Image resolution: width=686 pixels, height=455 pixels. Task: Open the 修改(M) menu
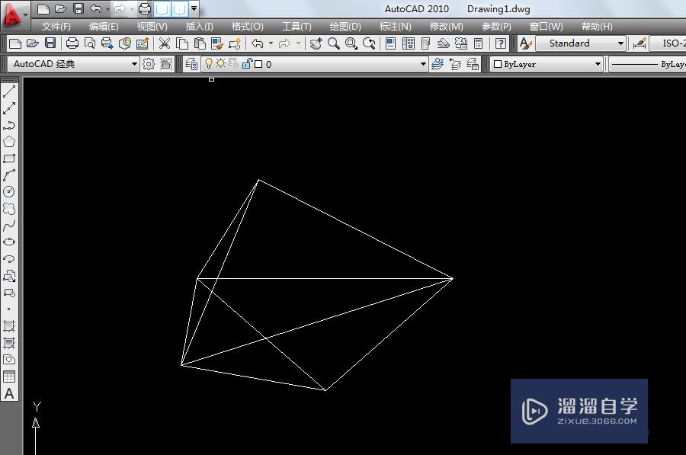pos(446,27)
